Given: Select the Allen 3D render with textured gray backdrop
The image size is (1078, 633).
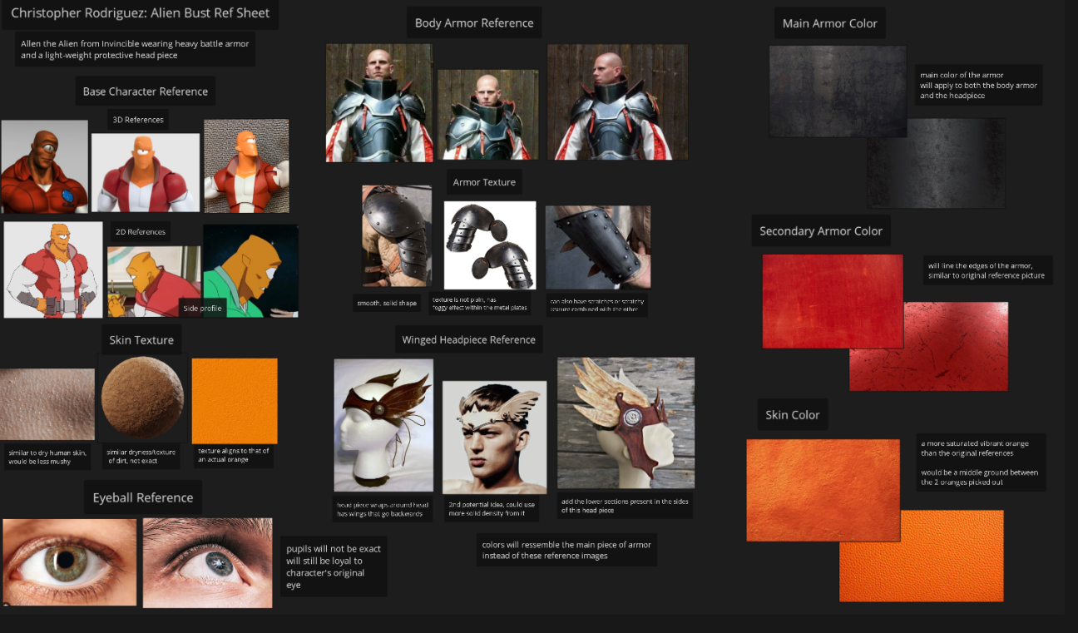Looking at the screenshot, I should coord(246,166).
